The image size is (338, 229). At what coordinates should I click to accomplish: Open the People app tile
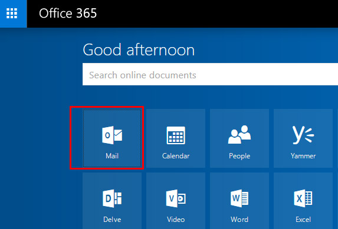coord(239,138)
